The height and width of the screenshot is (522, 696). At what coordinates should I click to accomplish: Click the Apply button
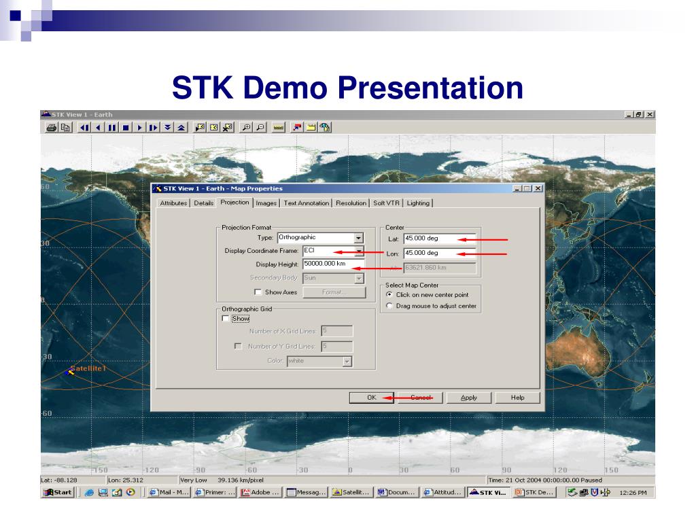(x=469, y=398)
